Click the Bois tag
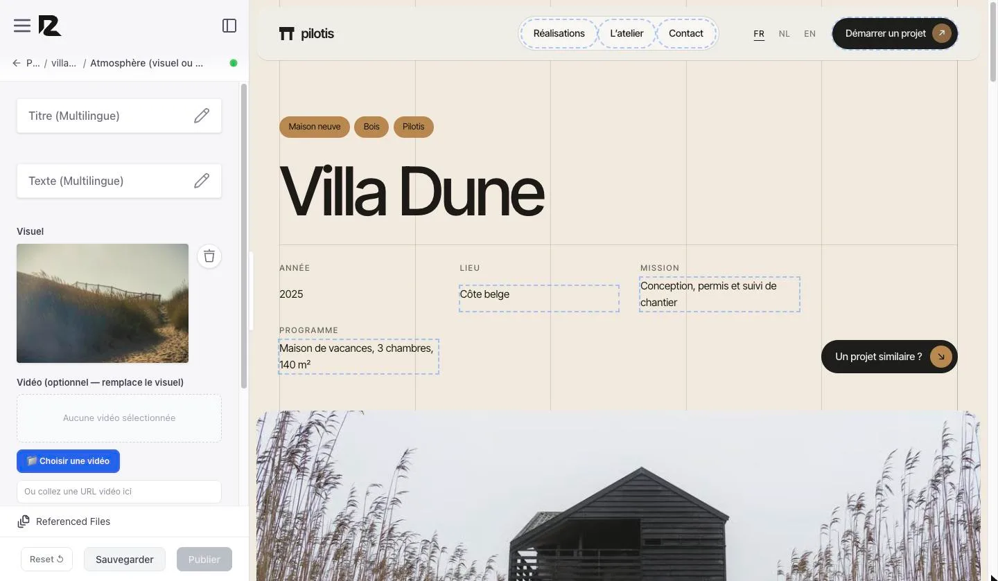The image size is (998, 581). [371, 127]
